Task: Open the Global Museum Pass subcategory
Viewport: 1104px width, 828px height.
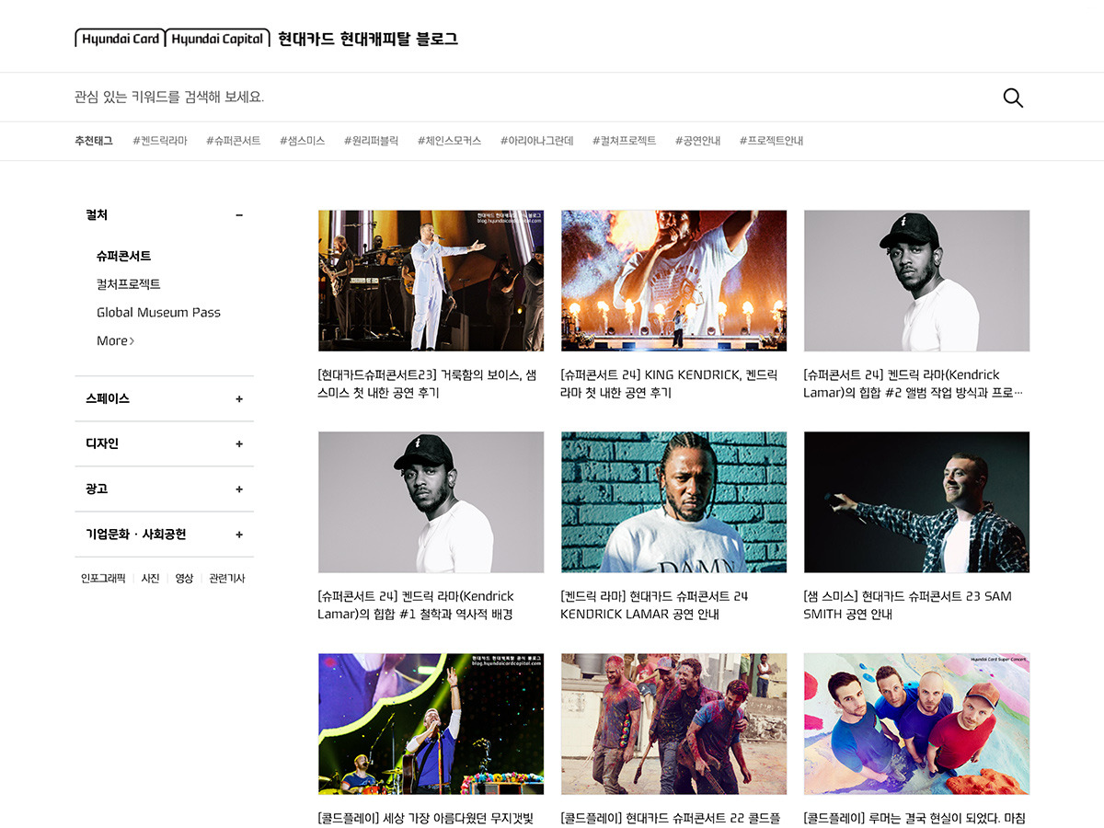Action: tap(158, 313)
